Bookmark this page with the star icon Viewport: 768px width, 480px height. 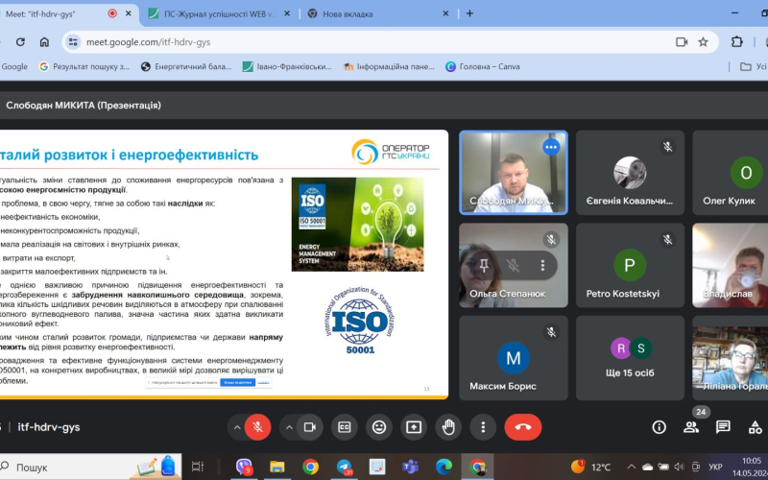(x=704, y=42)
